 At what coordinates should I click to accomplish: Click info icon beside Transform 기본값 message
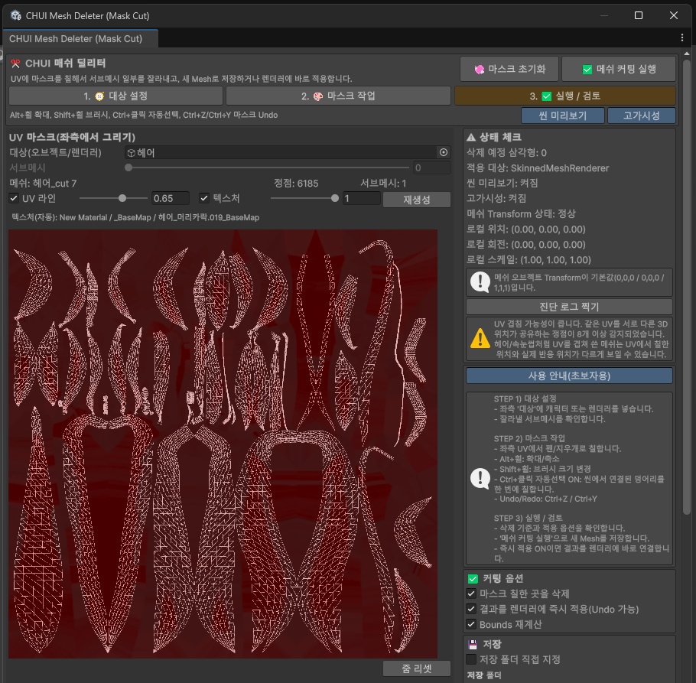point(480,282)
